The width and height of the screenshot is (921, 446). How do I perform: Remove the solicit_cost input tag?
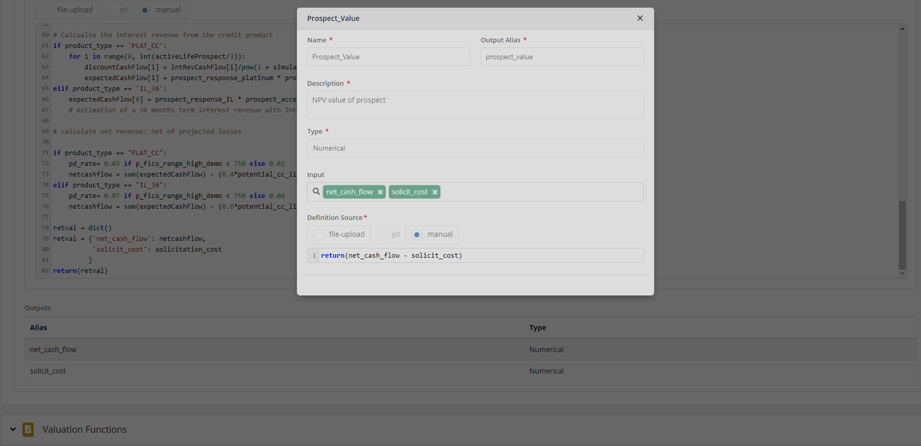click(435, 192)
